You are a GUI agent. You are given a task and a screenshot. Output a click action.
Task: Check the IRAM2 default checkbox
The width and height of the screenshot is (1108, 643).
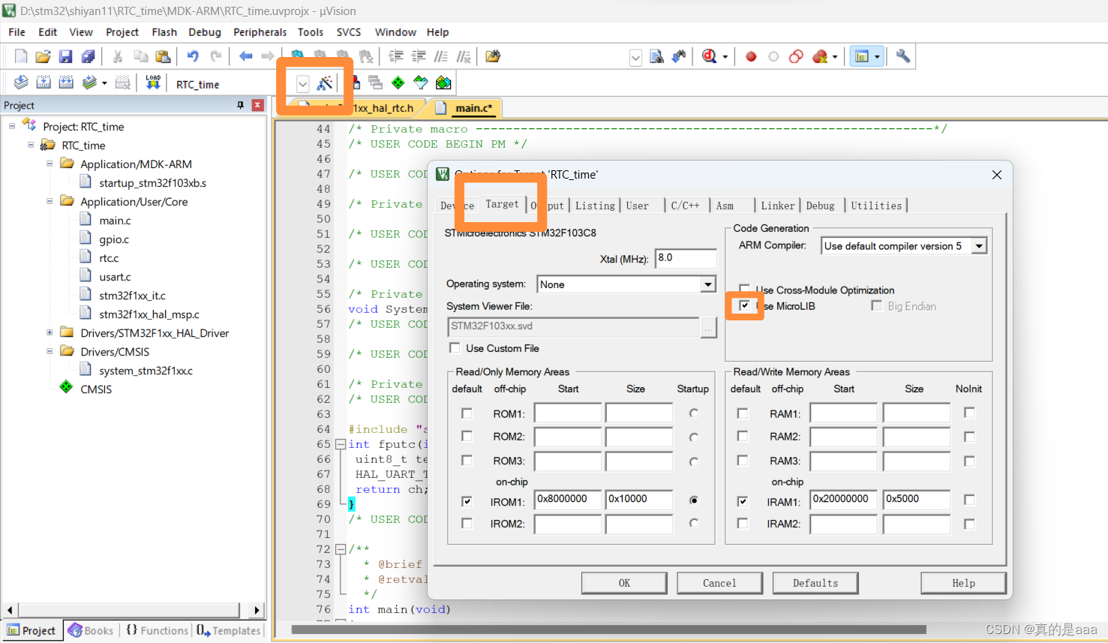point(743,524)
